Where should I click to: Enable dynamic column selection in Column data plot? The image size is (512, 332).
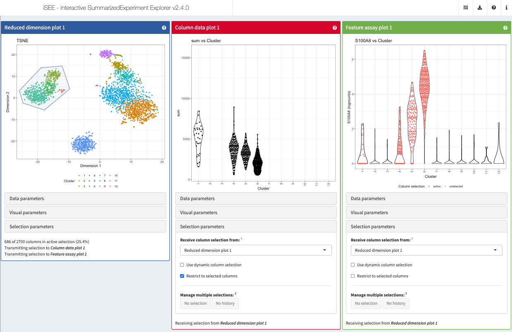click(x=182, y=265)
